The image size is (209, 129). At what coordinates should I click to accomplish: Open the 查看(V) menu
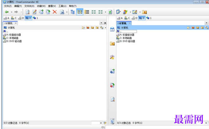52,6
